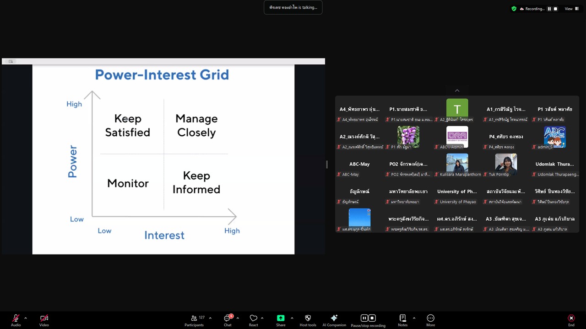
Task: Collapse gallery with the up chevron
Action: pyautogui.click(x=457, y=90)
